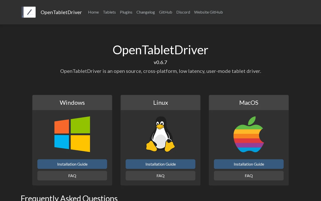Click the Linux card header
Image resolution: width=321 pixels, height=201 pixels.
tap(160, 103)
